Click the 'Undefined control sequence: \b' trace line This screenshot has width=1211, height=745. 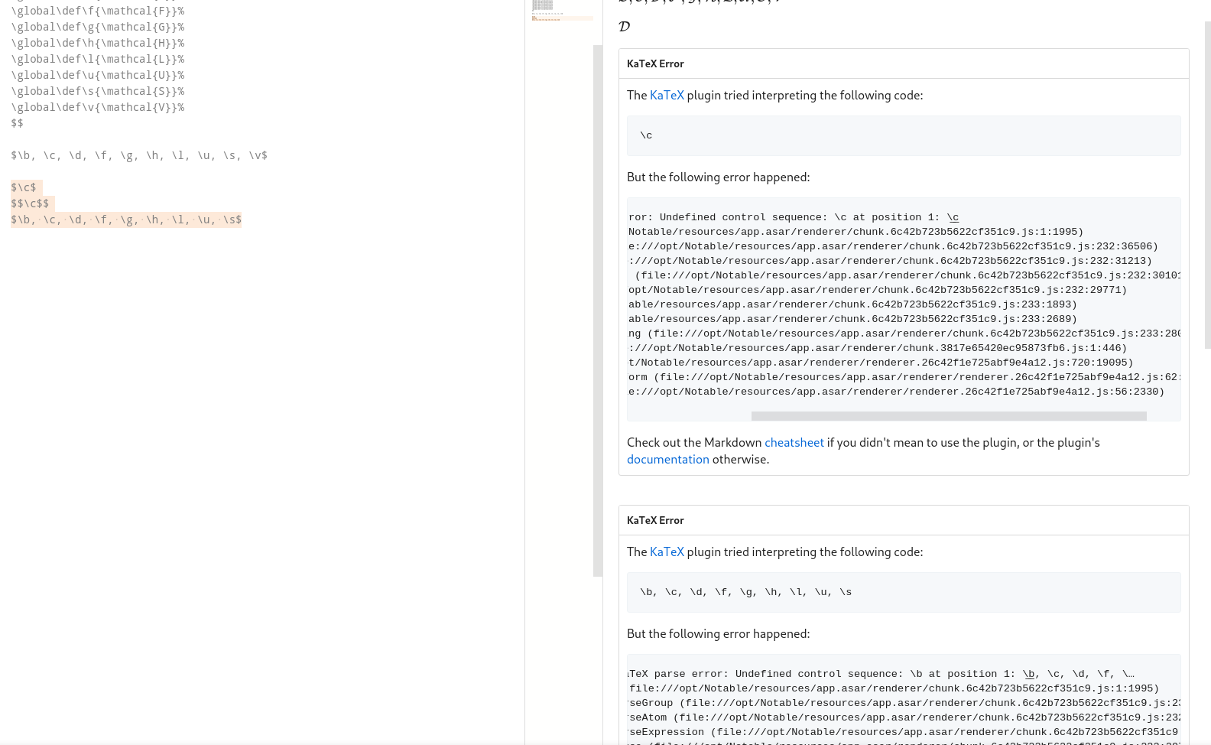pos(881,674)
